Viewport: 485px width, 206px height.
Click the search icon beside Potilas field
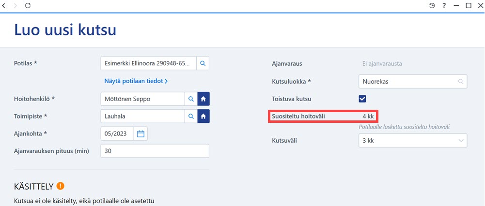pyautogui.click(x=203, y=63)
